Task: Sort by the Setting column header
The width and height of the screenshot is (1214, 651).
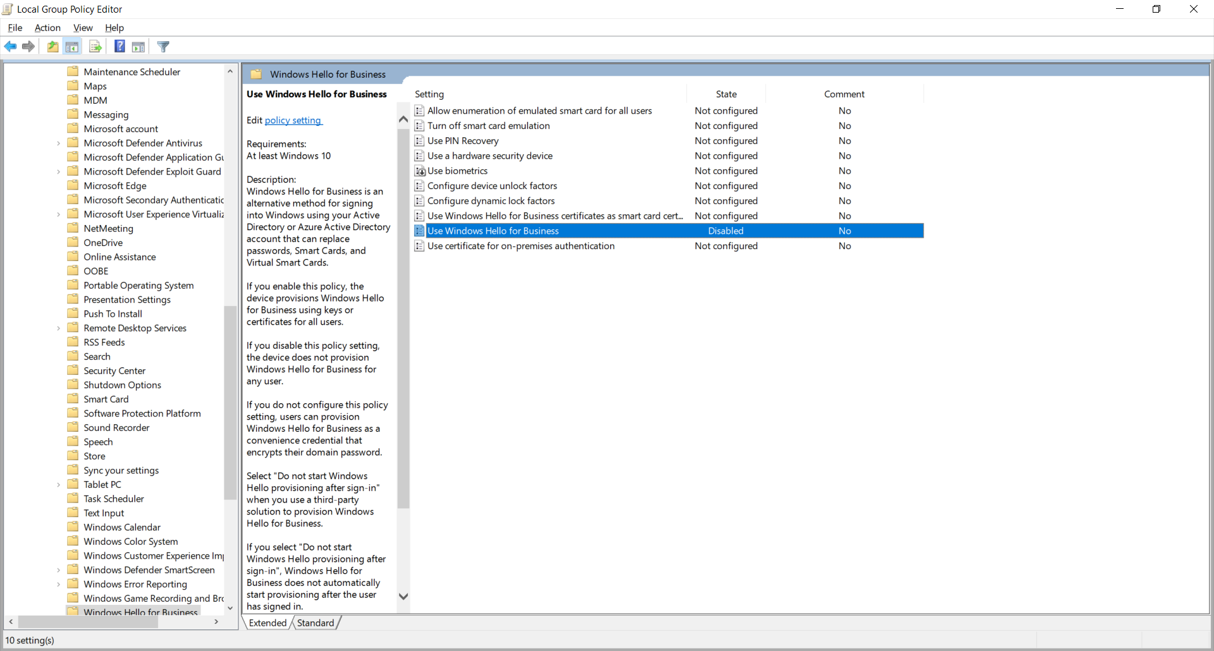Action: coord(549,94)
